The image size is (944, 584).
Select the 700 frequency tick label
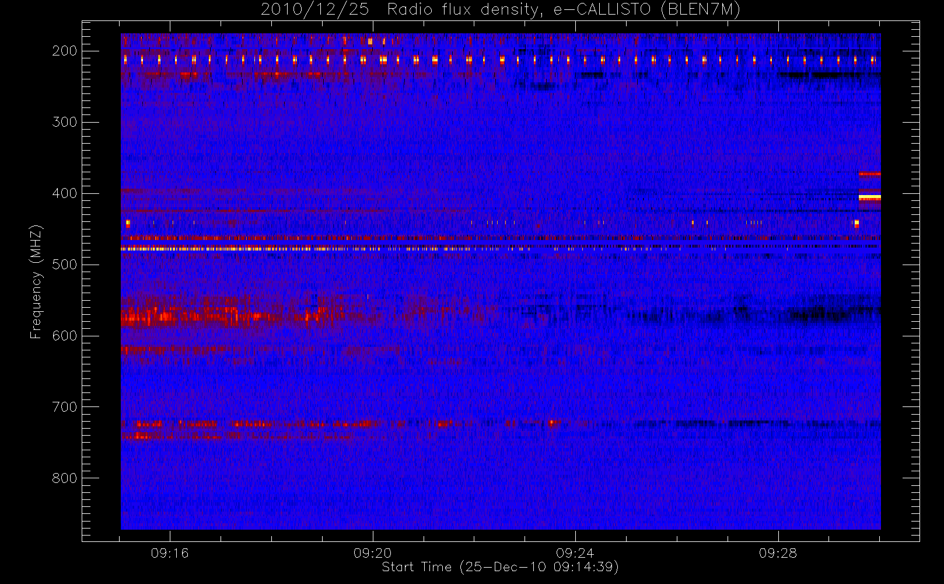tap(64, 407)
